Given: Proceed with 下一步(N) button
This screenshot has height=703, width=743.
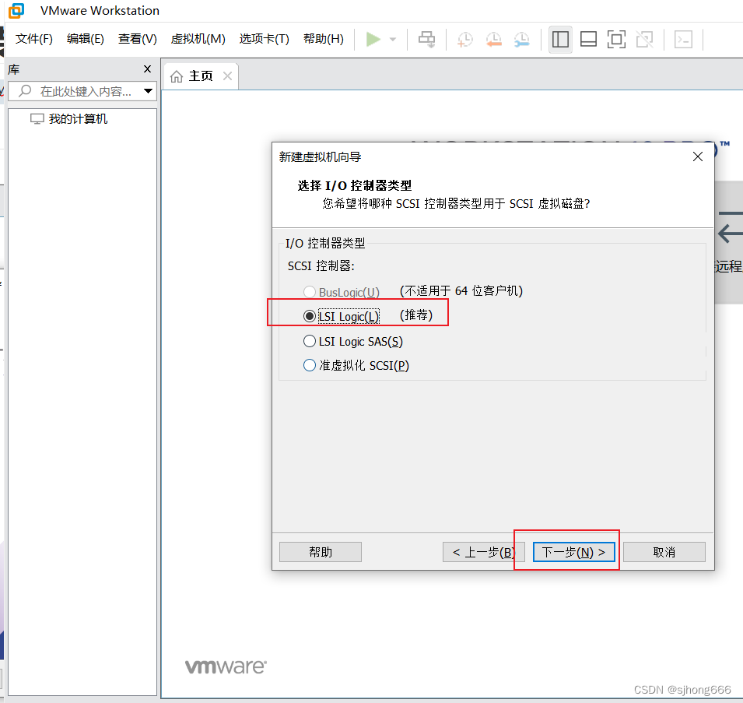Looking at the screenshot, I should (574, 552).
